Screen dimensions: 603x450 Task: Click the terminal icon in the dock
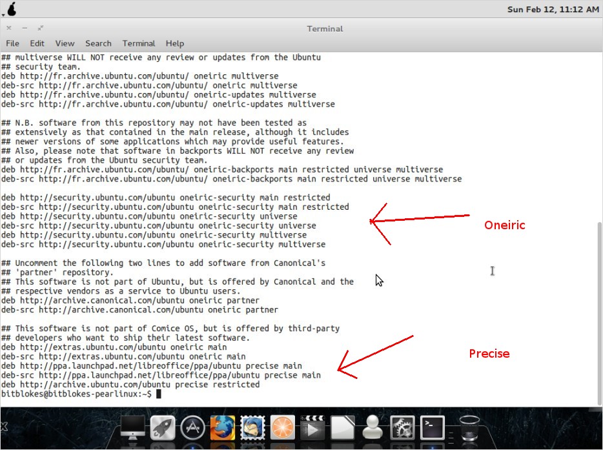pos(433,427)
